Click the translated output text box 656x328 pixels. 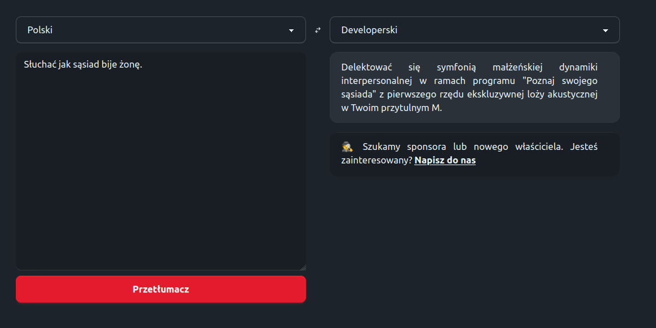(474, 87)
